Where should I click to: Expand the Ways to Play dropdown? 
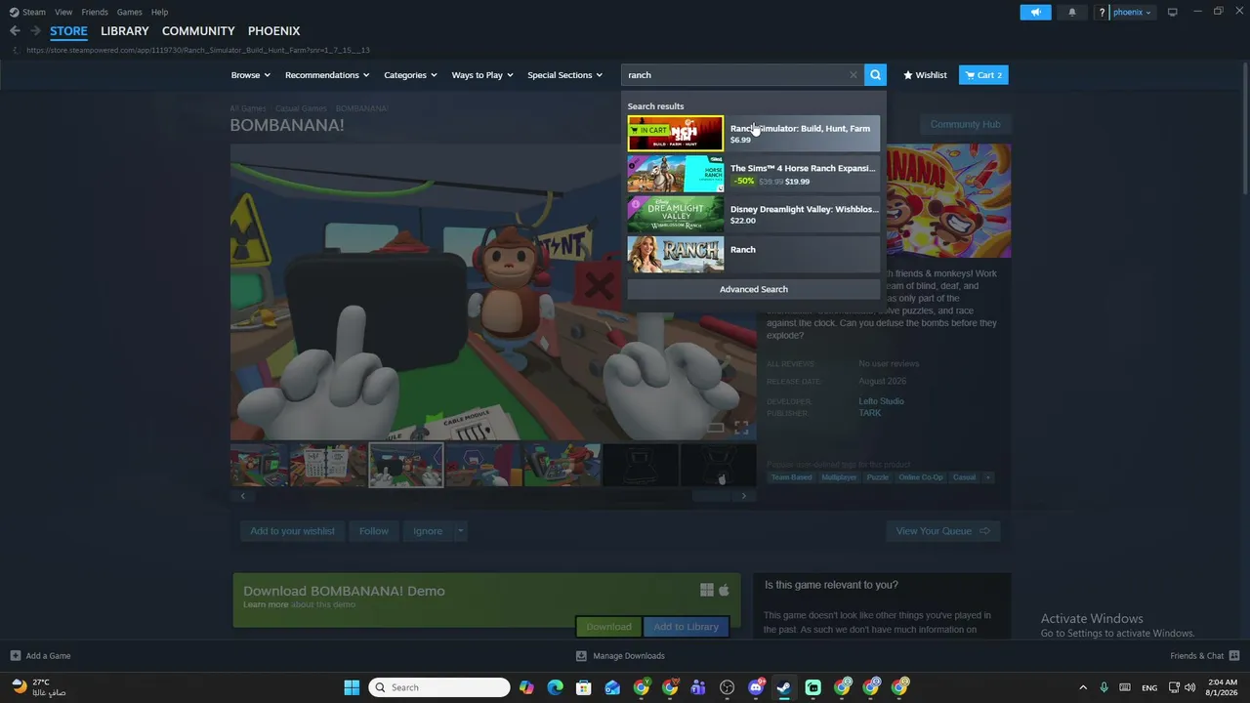tap(482, 75)
